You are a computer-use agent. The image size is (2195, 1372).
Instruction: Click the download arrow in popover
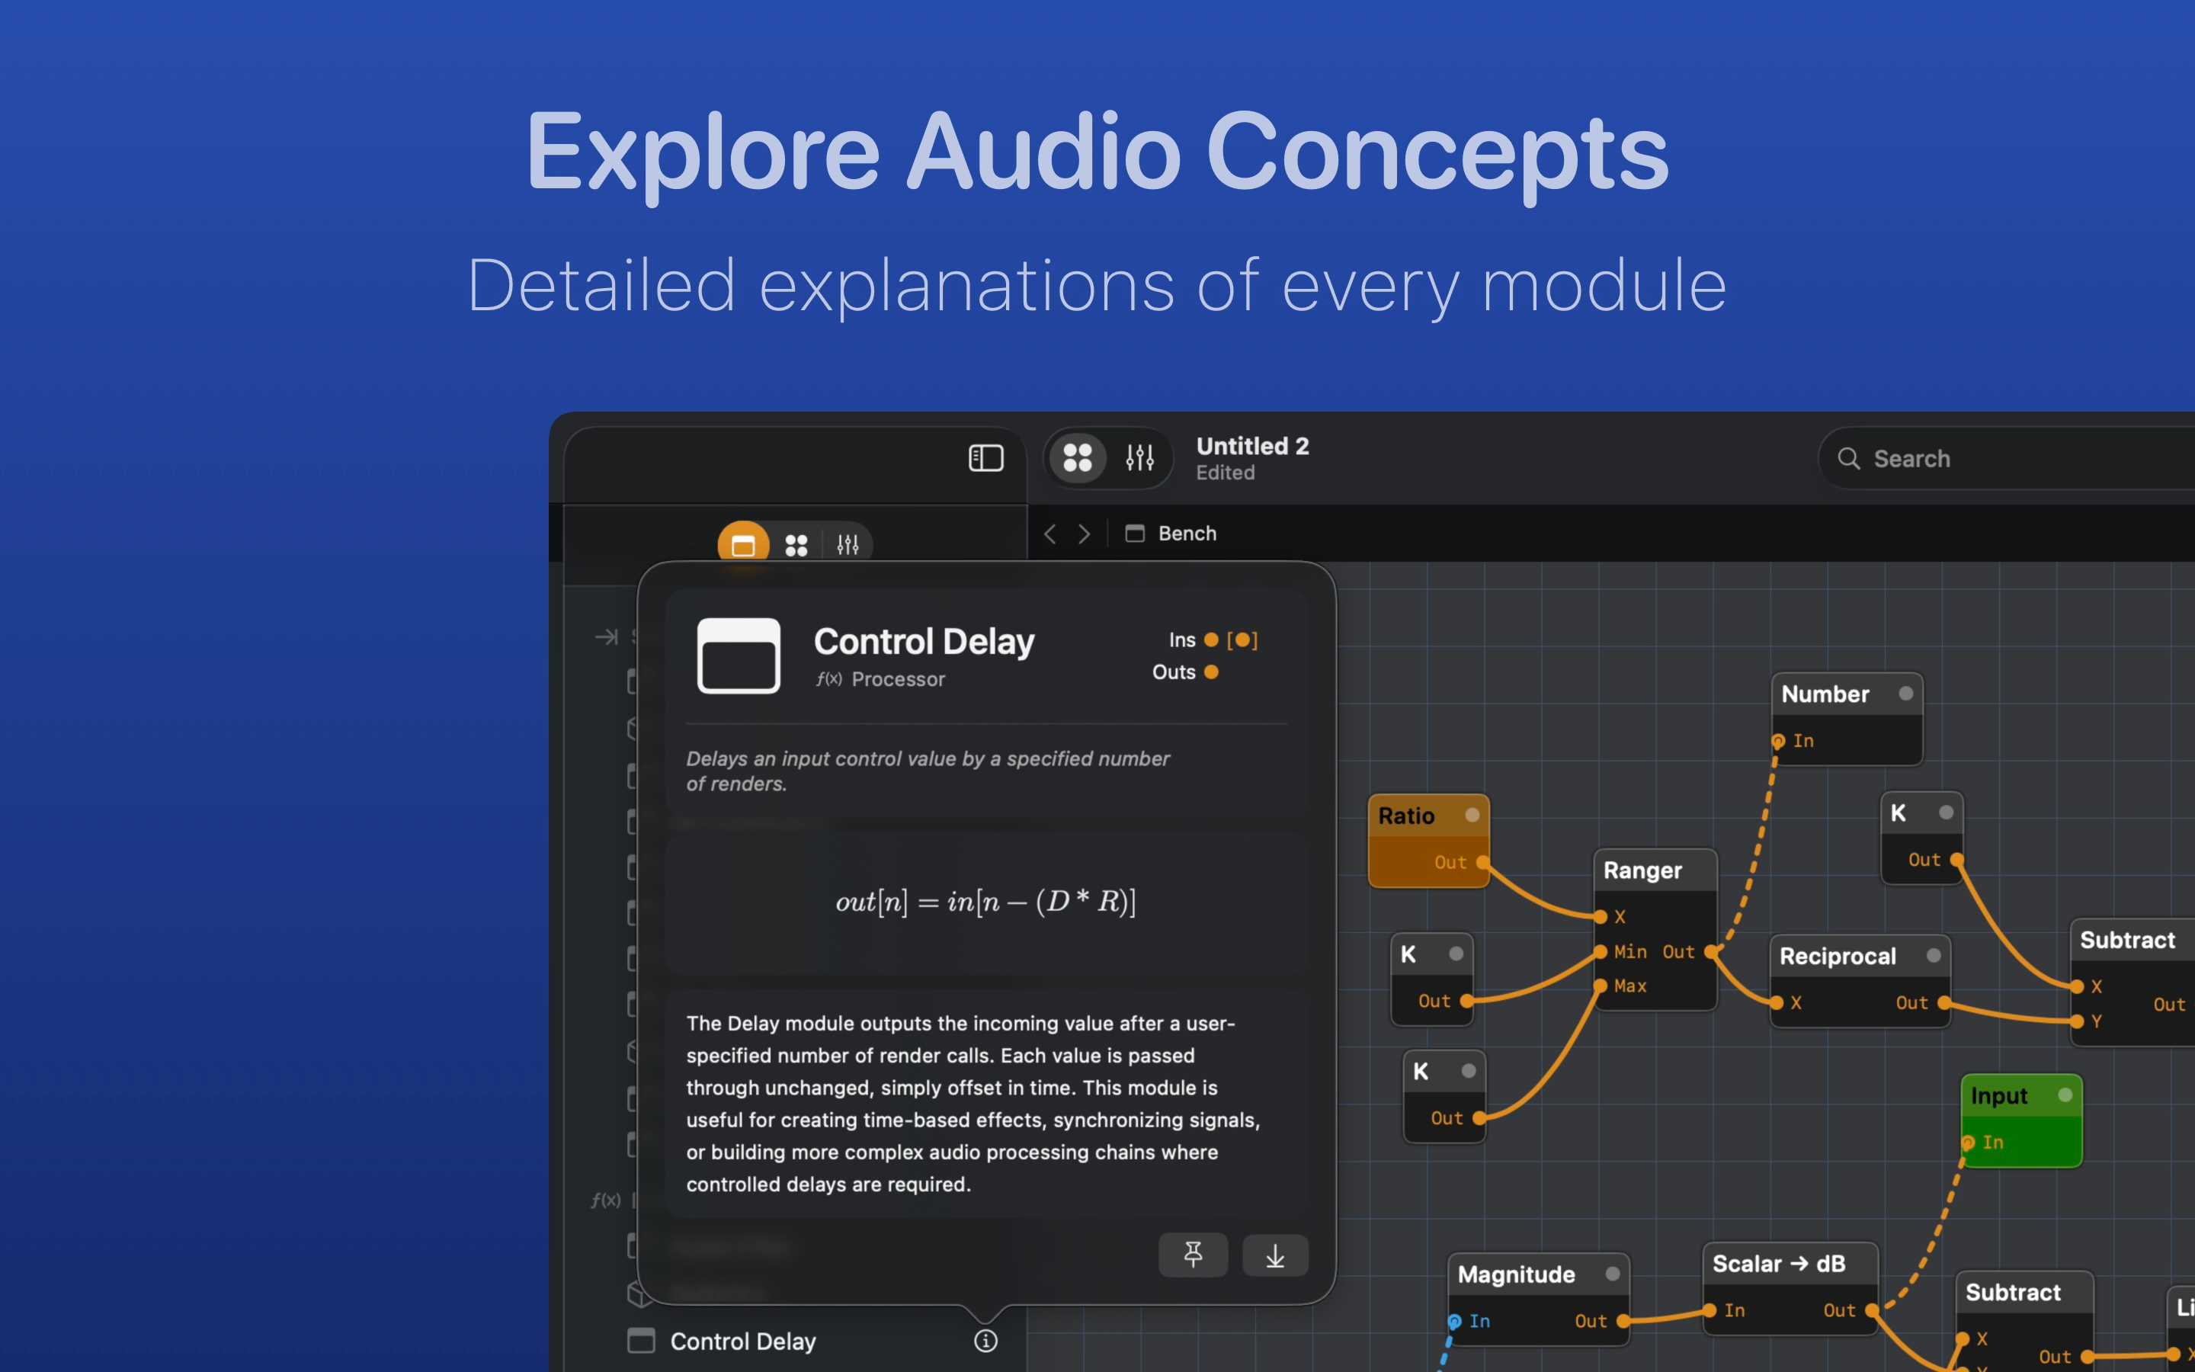click(x=1274, y=1255)
